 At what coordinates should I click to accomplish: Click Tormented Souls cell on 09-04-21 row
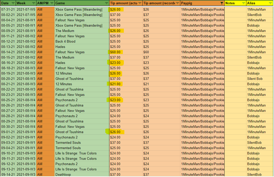(x=82, y=148)
